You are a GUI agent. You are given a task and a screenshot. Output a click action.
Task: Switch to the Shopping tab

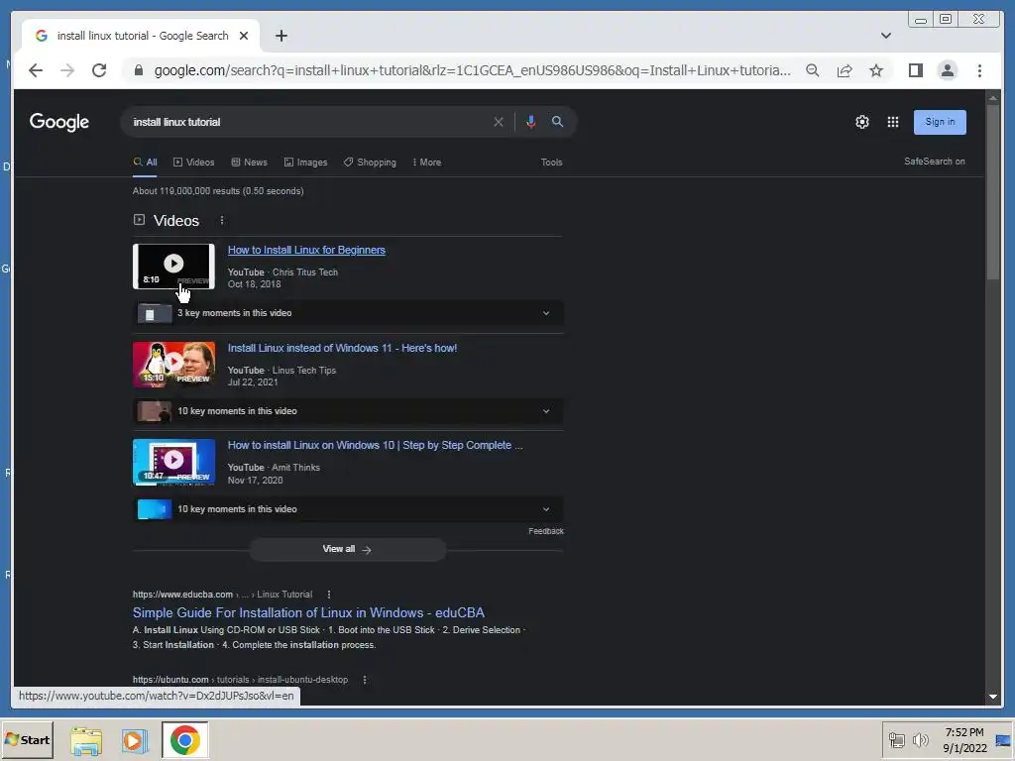tap(370, 163)
